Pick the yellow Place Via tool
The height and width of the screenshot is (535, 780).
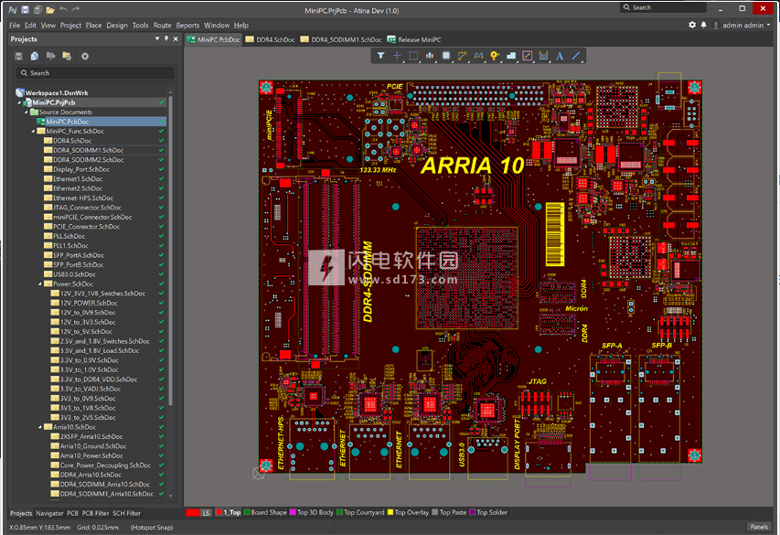click(x=495, y=56)
